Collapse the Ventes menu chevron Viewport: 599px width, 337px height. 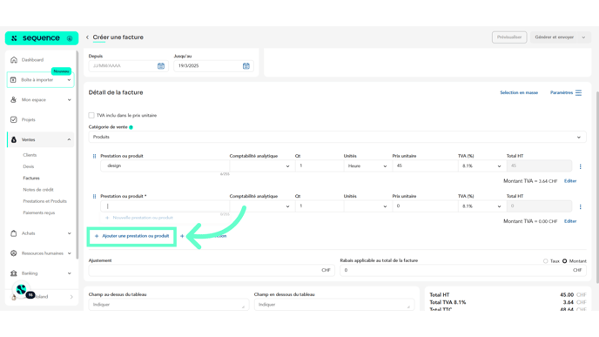click(69, 139)
